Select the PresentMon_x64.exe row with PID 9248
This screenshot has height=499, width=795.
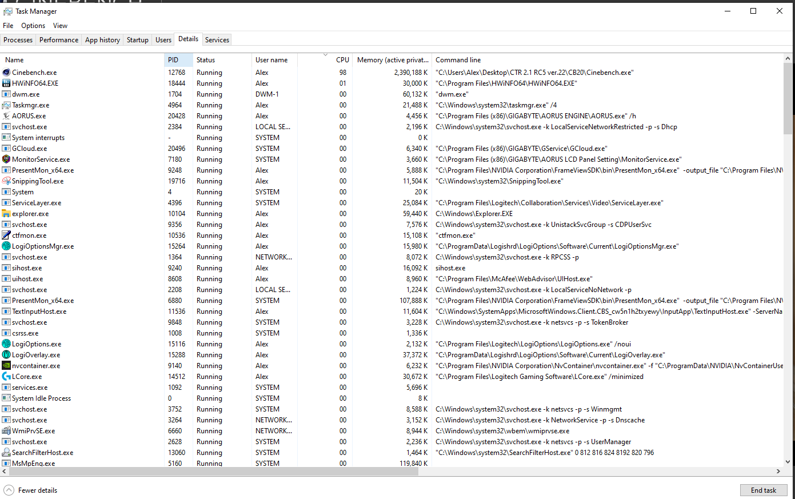[392, 170]
